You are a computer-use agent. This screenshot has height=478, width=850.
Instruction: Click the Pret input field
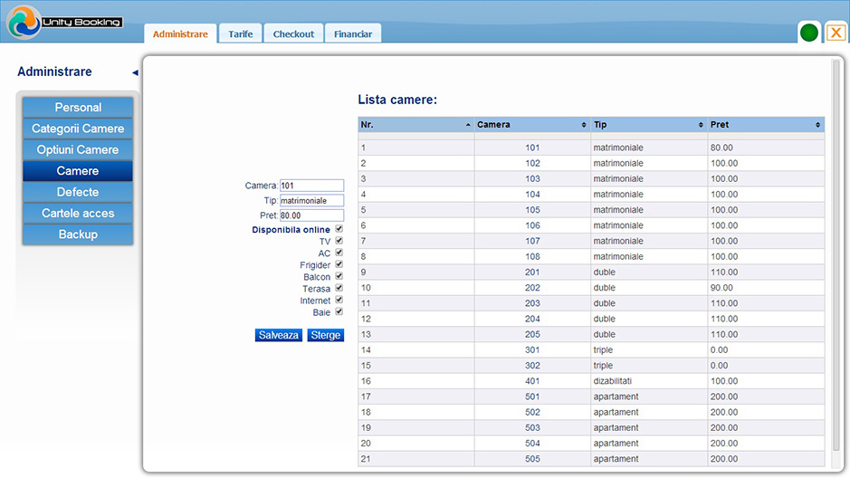click(x=311, y=215)
